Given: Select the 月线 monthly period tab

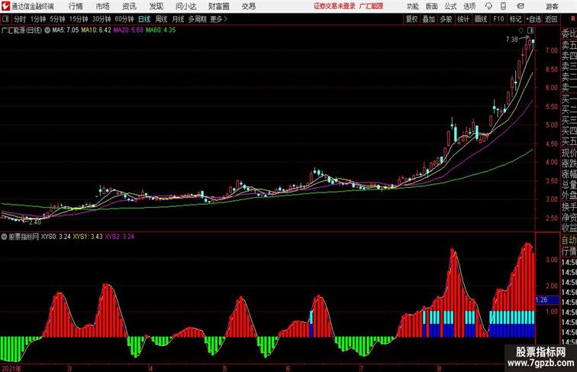Looking at the screenshot, I should (178, 19).
